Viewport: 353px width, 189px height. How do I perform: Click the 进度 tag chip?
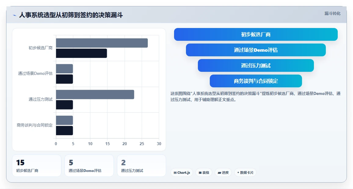223,173
